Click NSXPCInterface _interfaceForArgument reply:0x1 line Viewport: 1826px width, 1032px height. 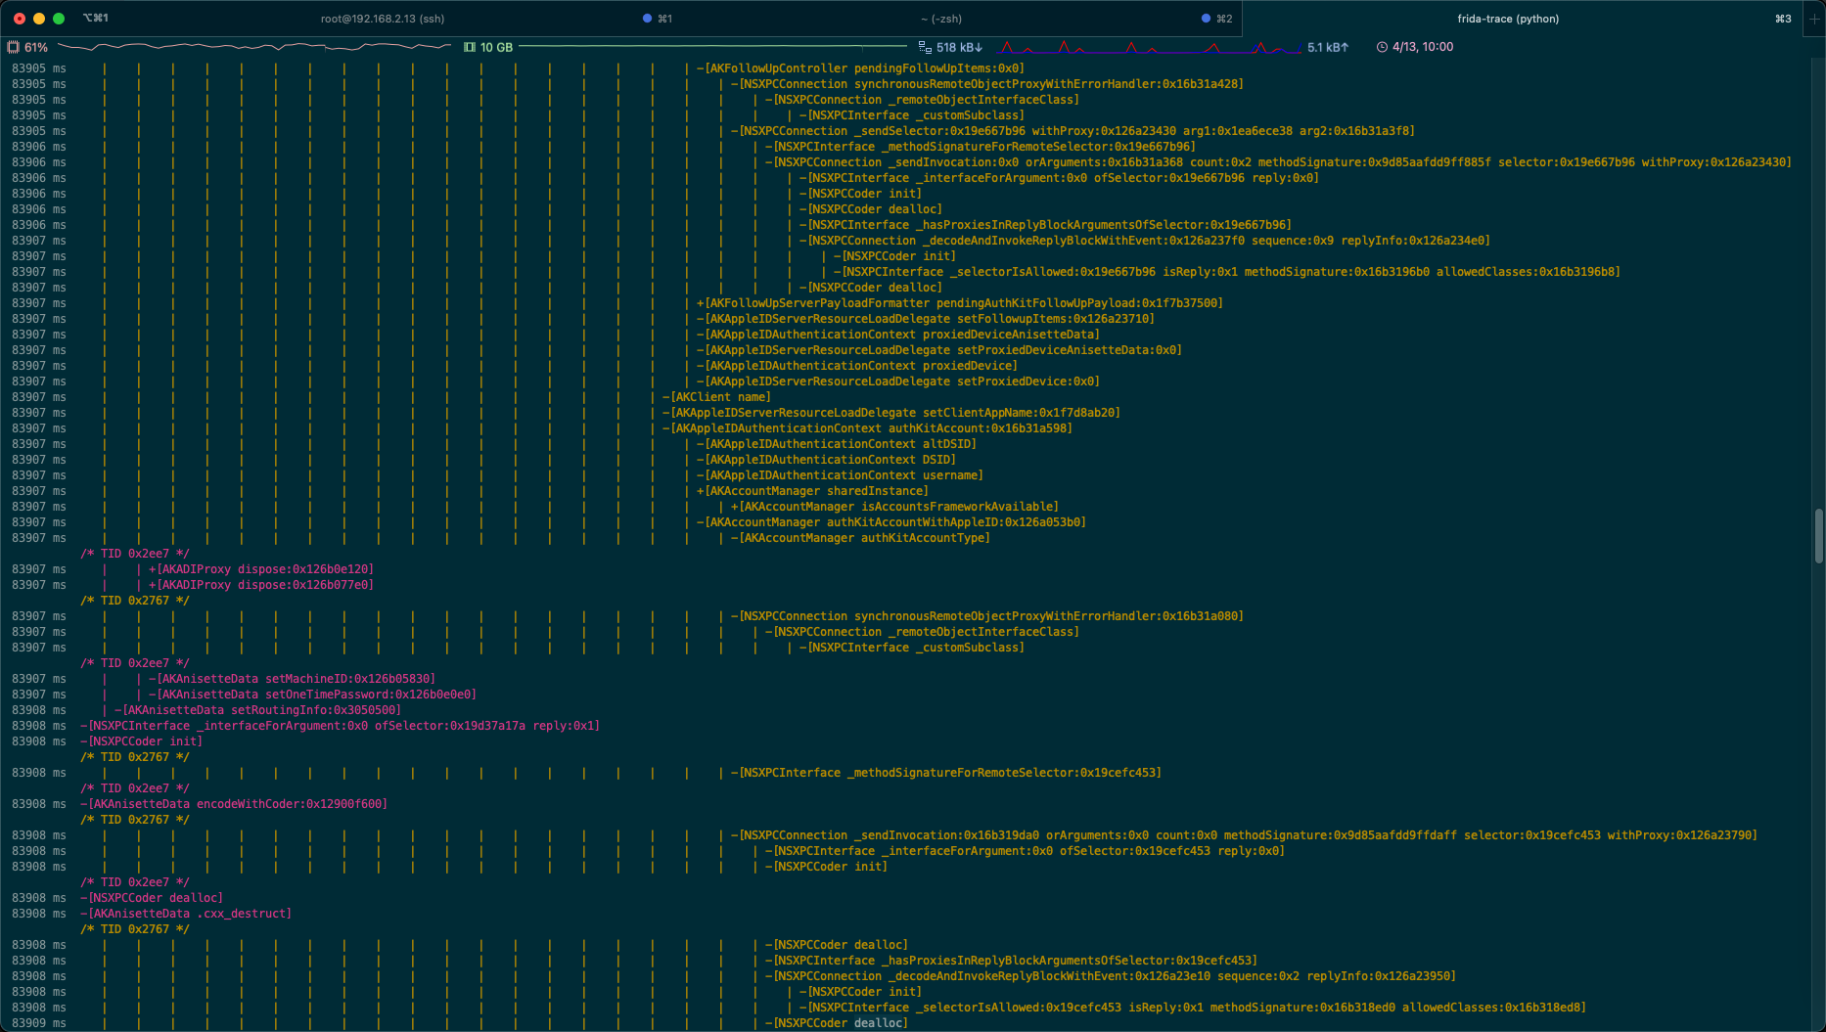[340, 726]
